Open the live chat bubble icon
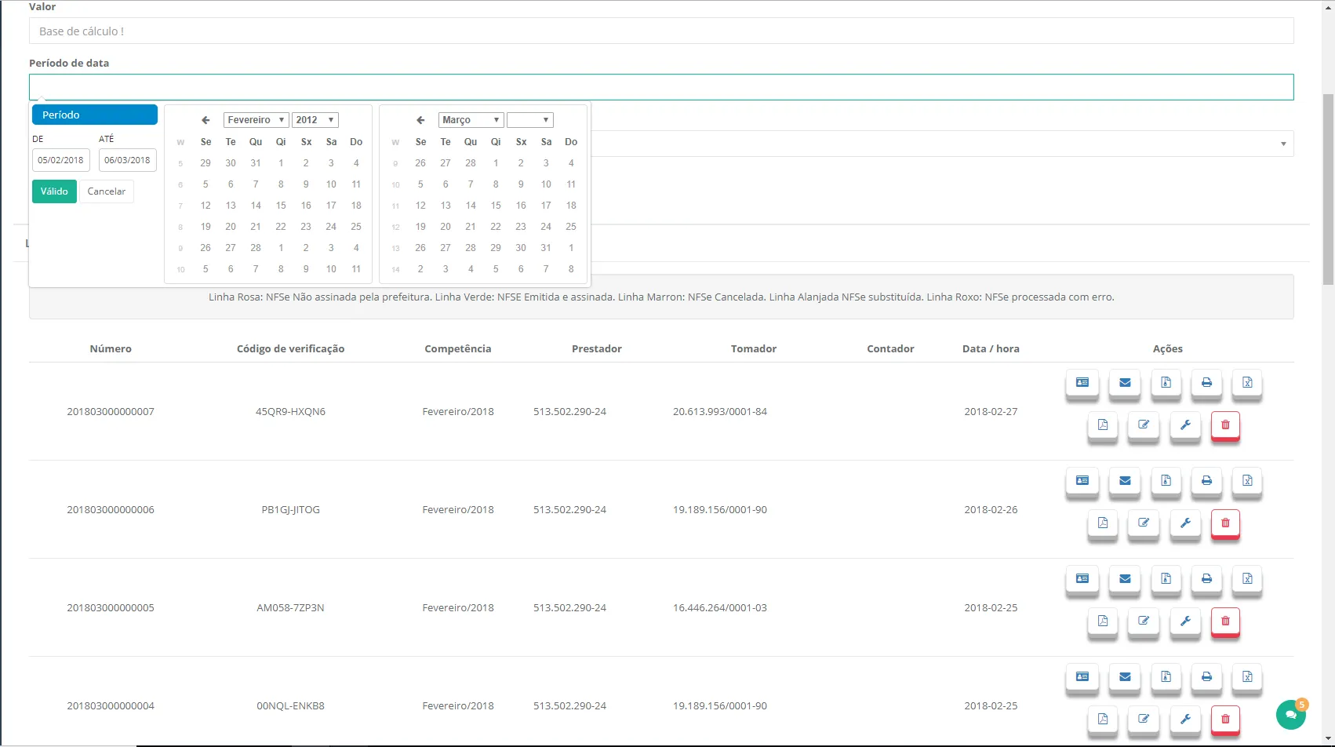Screen dimensions: 1335x747 (x=1290, y=714)
